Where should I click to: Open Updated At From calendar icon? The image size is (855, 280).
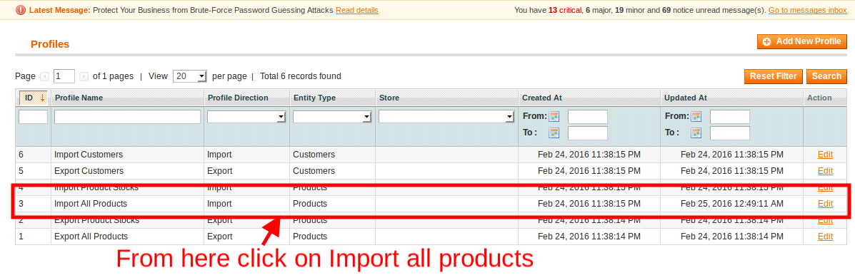(x=696, y=116)
